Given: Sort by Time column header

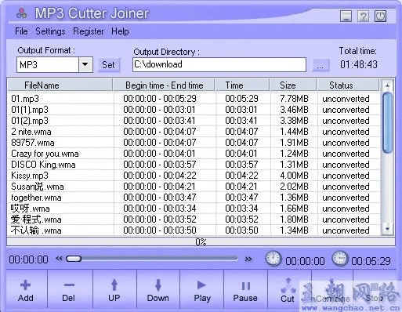Looking at the screenshot, I should pyautogui.click(x=242, y=85).
